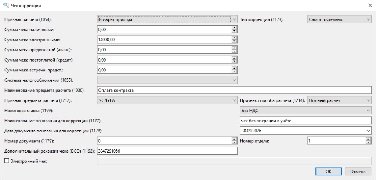The height and width of the screenshot is (180, 376).
Task: Expand the Налоговая ставка dropdown showing Без НДС
Action: (305, 110)
